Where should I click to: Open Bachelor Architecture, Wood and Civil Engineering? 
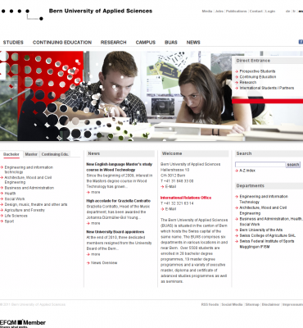pyautogui.click(x=28, y=180)
